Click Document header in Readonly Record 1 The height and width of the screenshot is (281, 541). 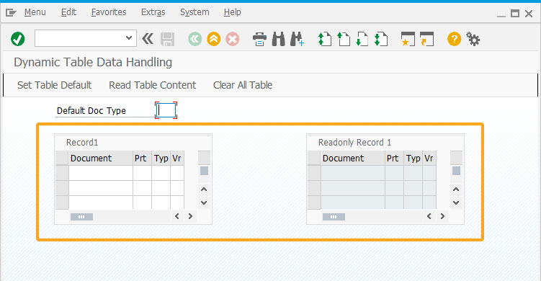click(x=353, y=158)
